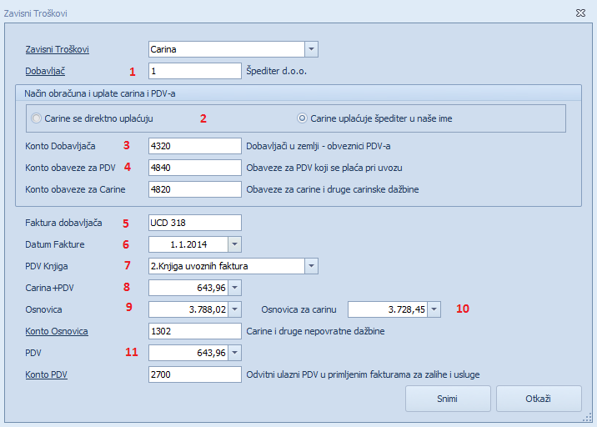Close the Zavisni Troškovi dialog window

click(580, 13)
